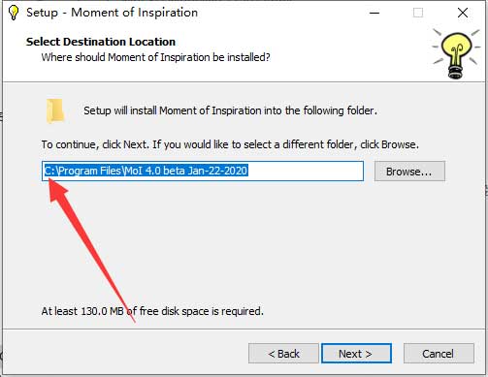Click the red arrow annotation

tap(88, 245)
